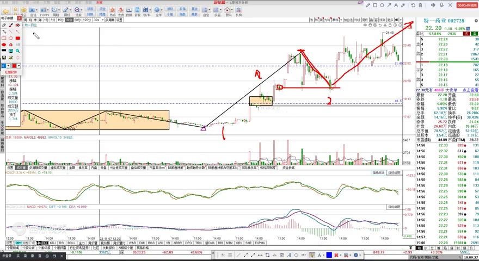
Task: Click the trash delete icon in recording toolbar
Action: [x=420, y=5]
